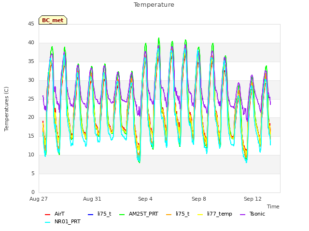Viewport: 309px width, 231px height.
Task: Click the 35 y-axis tick label
Action: pyautogui.click(x=31, y=62)
